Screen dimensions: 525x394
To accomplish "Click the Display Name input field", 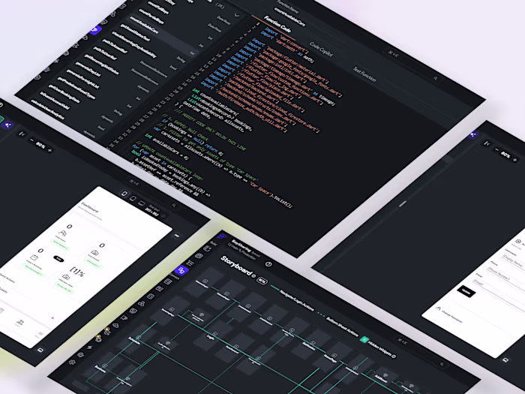I will point(512,261).
